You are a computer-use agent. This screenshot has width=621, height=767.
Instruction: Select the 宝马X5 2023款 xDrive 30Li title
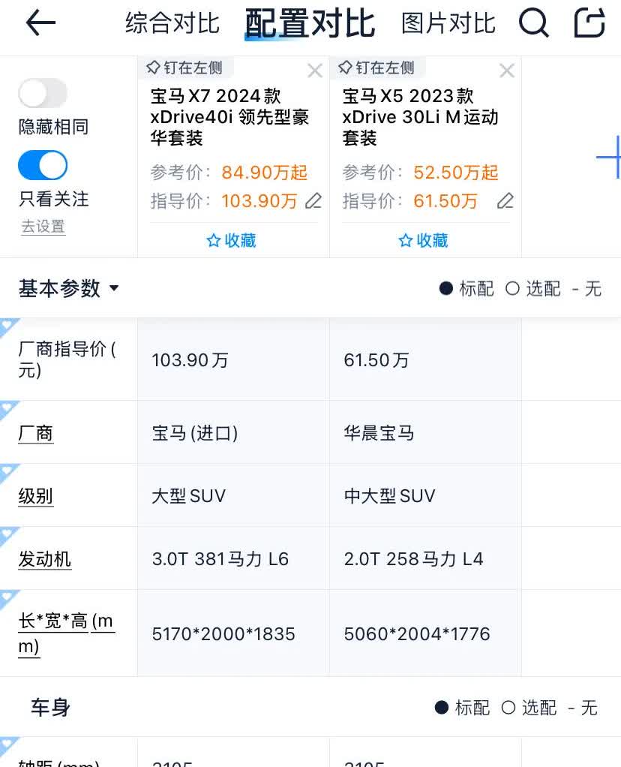point(421,117)
